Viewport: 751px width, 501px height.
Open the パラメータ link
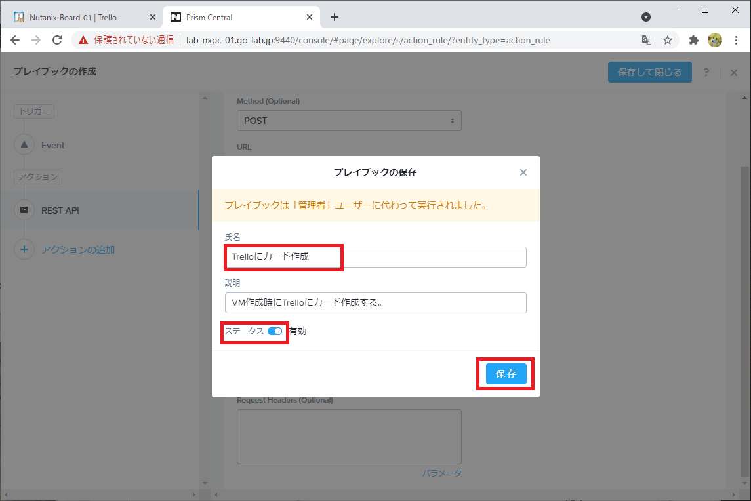tap(442, 473)
